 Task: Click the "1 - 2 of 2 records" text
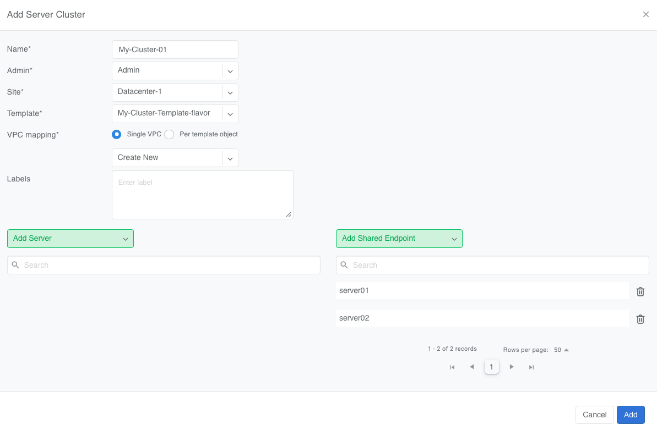coord(453,349)
